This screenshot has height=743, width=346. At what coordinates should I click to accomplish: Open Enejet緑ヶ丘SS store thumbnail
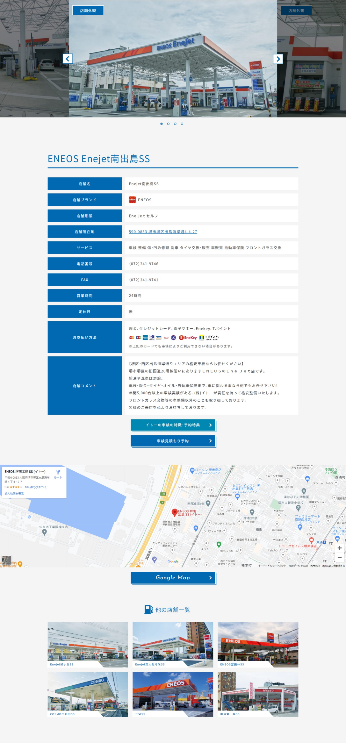[88, 645]
